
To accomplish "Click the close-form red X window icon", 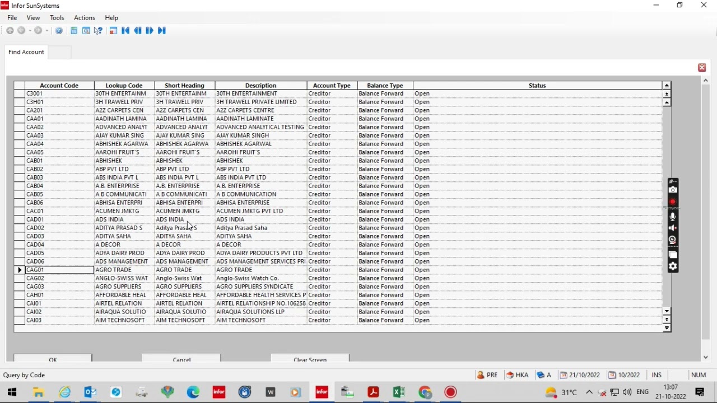I will [113, 31].
